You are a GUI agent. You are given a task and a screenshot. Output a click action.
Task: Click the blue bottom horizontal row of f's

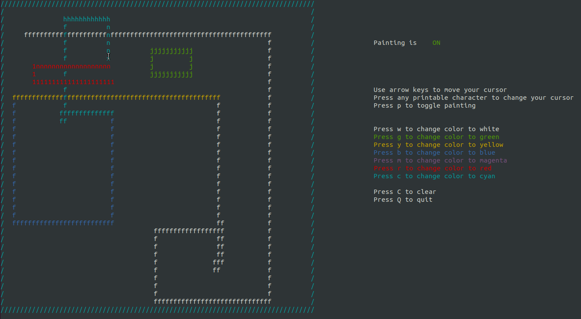(x=63, y=223)
